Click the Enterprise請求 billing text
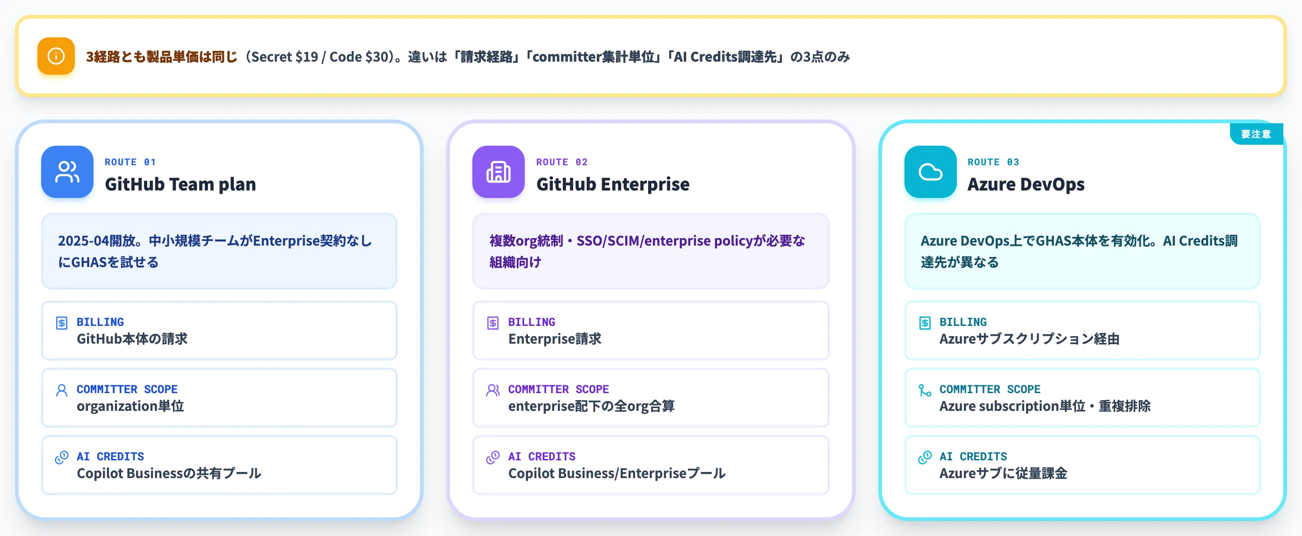This screenshot has height=536, width=1302. coord(555,339)
